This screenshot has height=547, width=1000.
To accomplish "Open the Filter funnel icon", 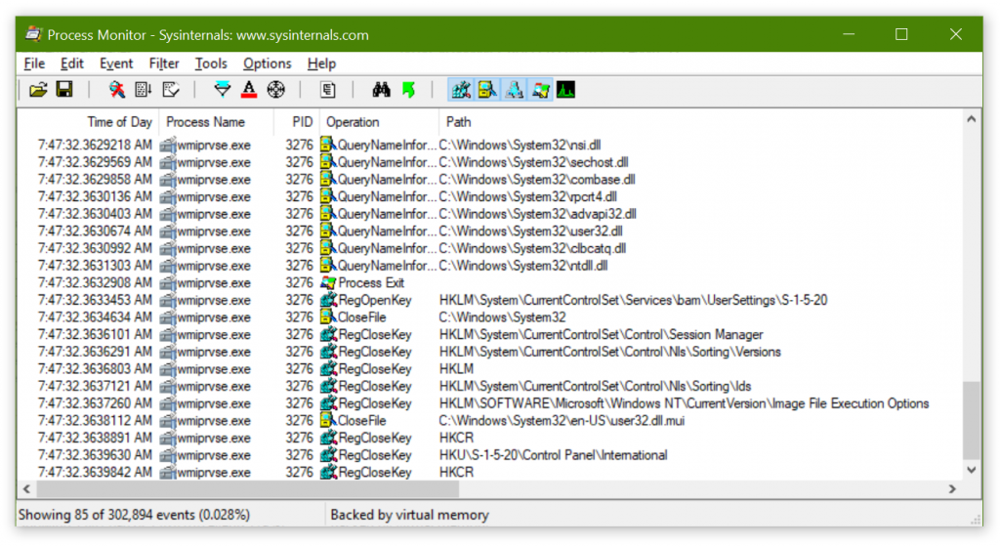I will coord(222,90).
